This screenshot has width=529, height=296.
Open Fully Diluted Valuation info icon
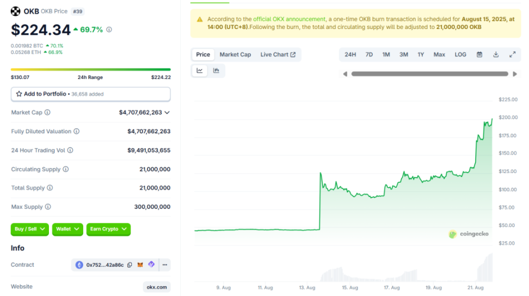tap(77, 131)
